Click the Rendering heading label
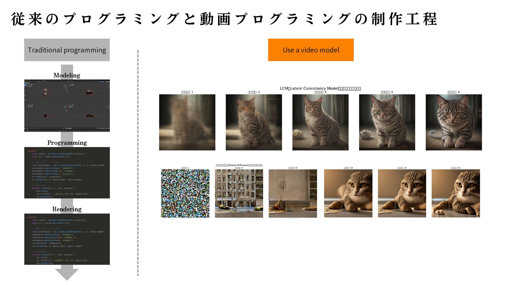 click(x=67, y=209)
